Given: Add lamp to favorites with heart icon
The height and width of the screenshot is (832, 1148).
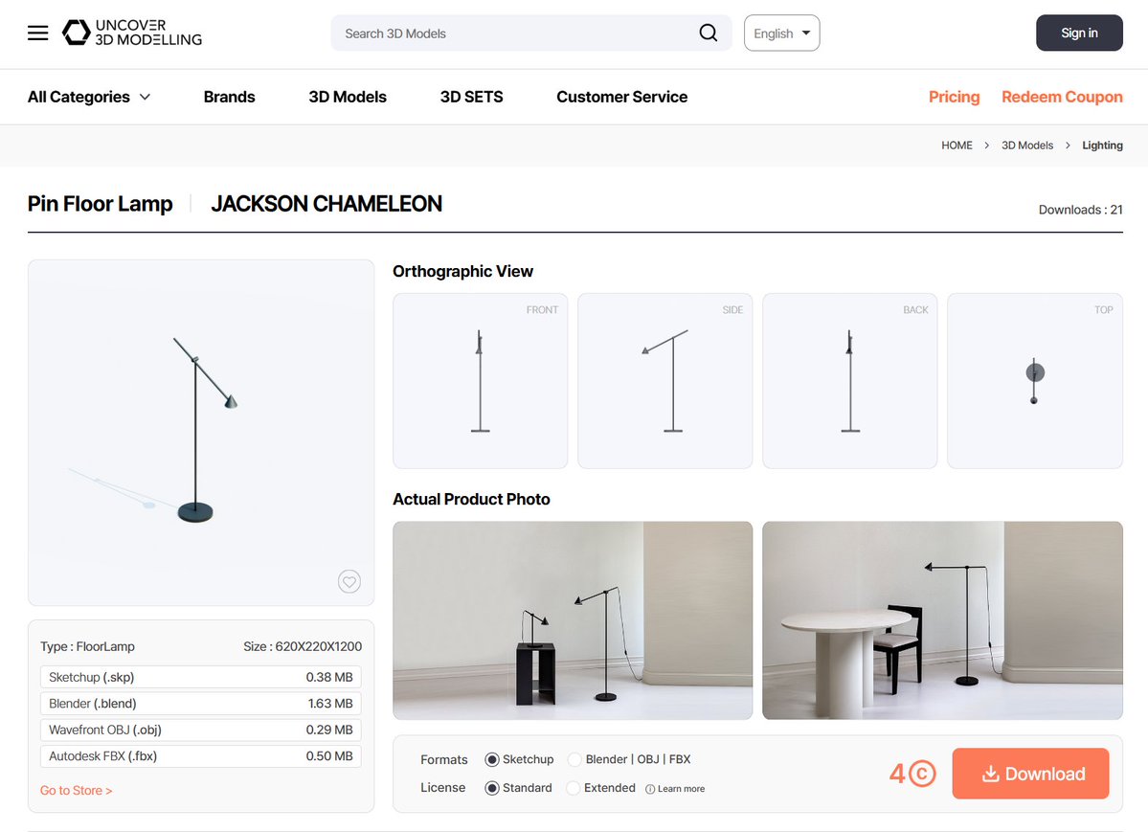Looking at the screenshot, I should 349,581.
